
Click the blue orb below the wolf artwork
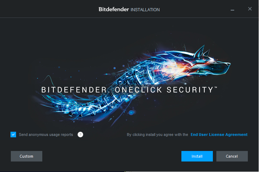pos(131,113)
